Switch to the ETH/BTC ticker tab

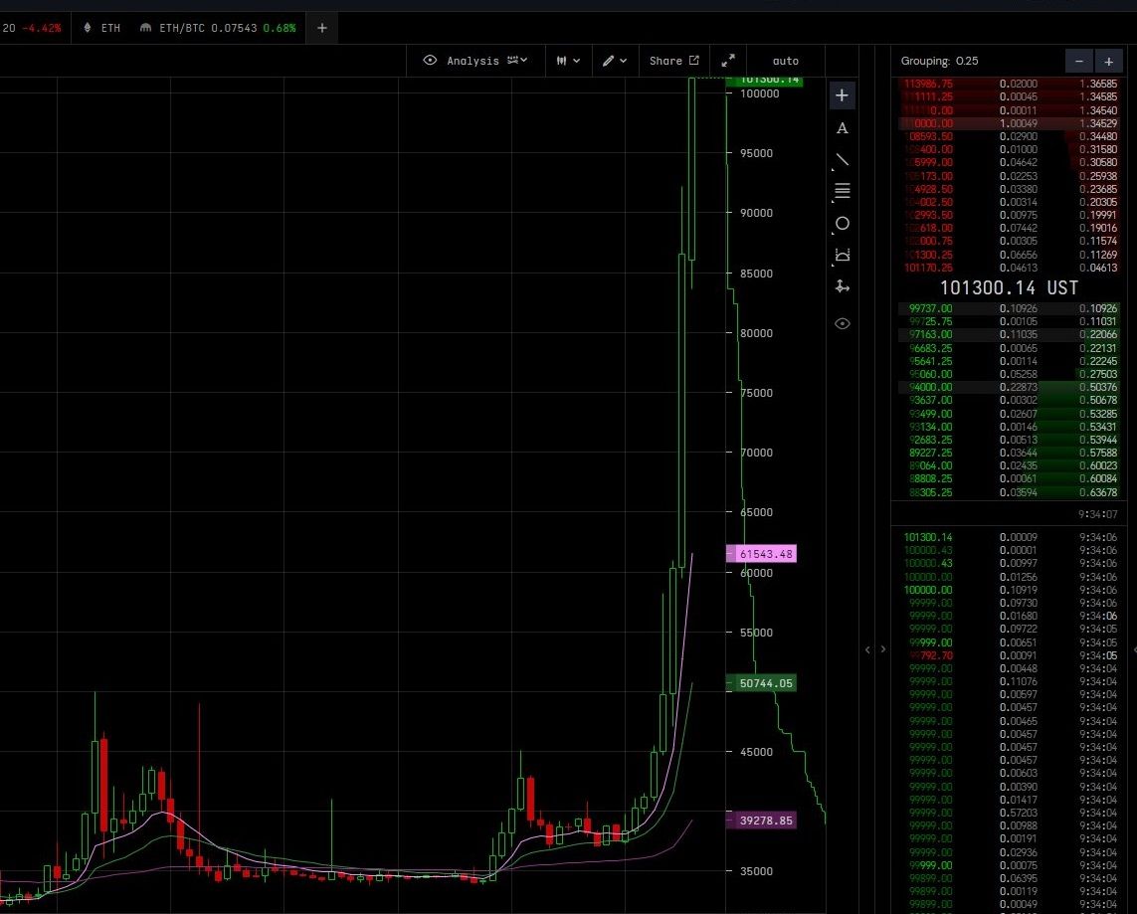218,28
